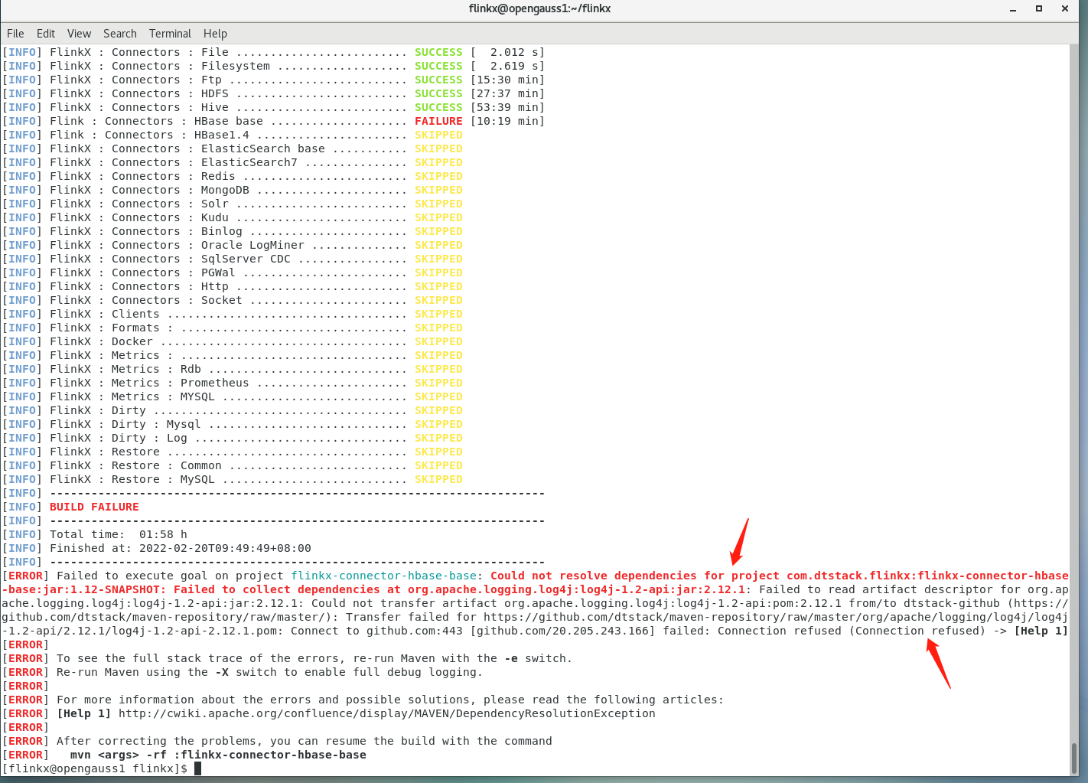Click 'mvn <args> -rf :flinkx-connector-hbase-base' command
Image resolution: width=1088 pixels, height=783 pixels.
click(218, 755)
